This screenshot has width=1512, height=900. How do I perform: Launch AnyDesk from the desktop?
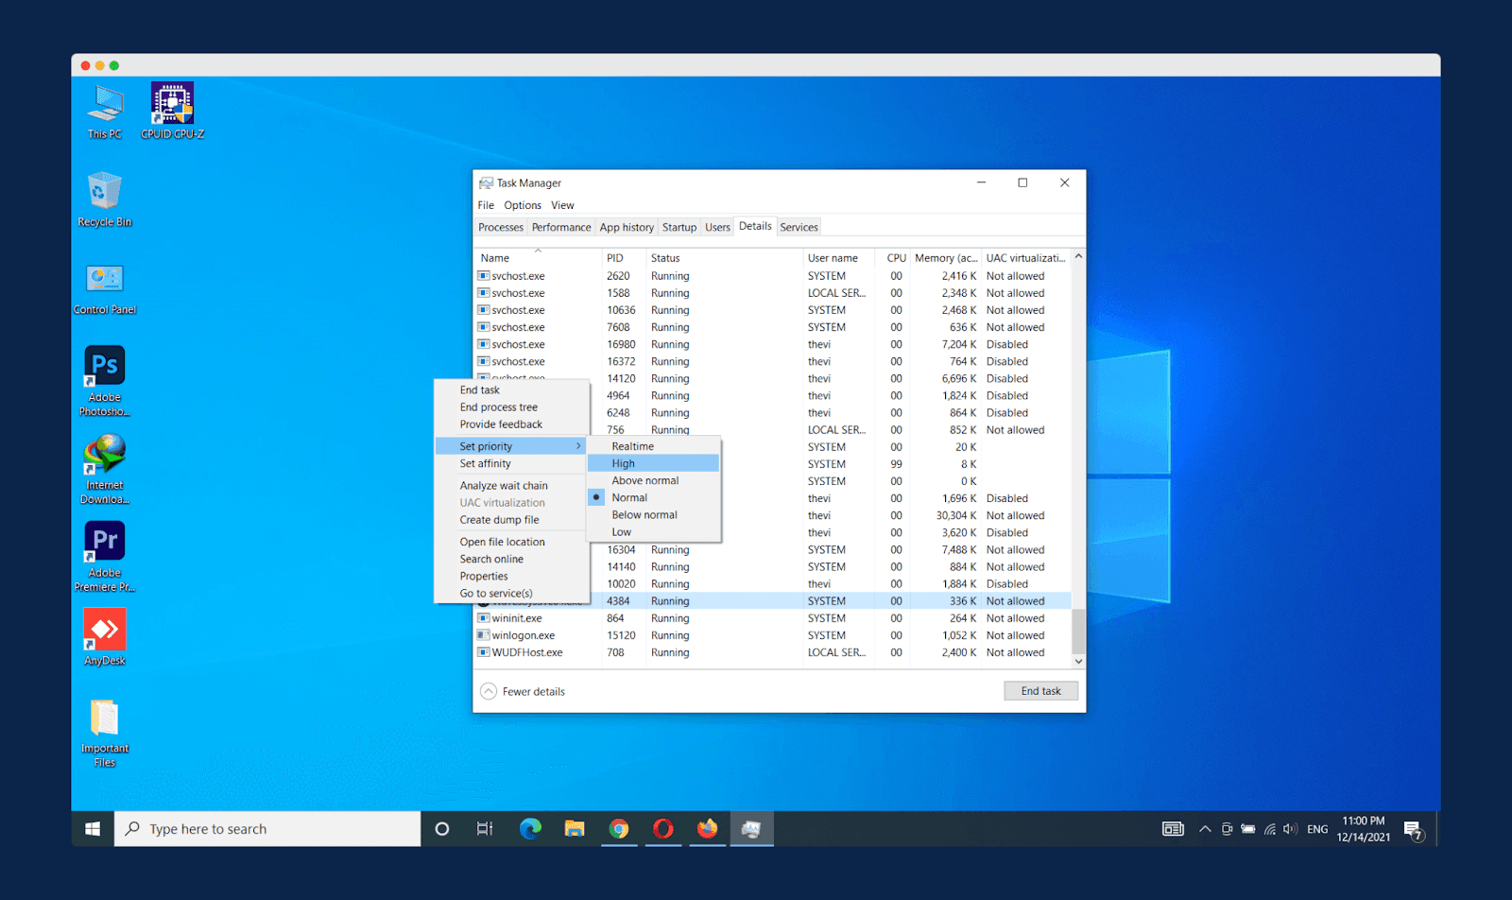click(104, 629)
